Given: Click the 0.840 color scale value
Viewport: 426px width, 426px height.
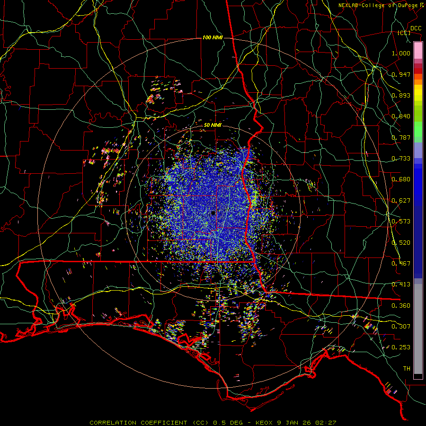Looking at the screenshot, I should coord(401,116).
